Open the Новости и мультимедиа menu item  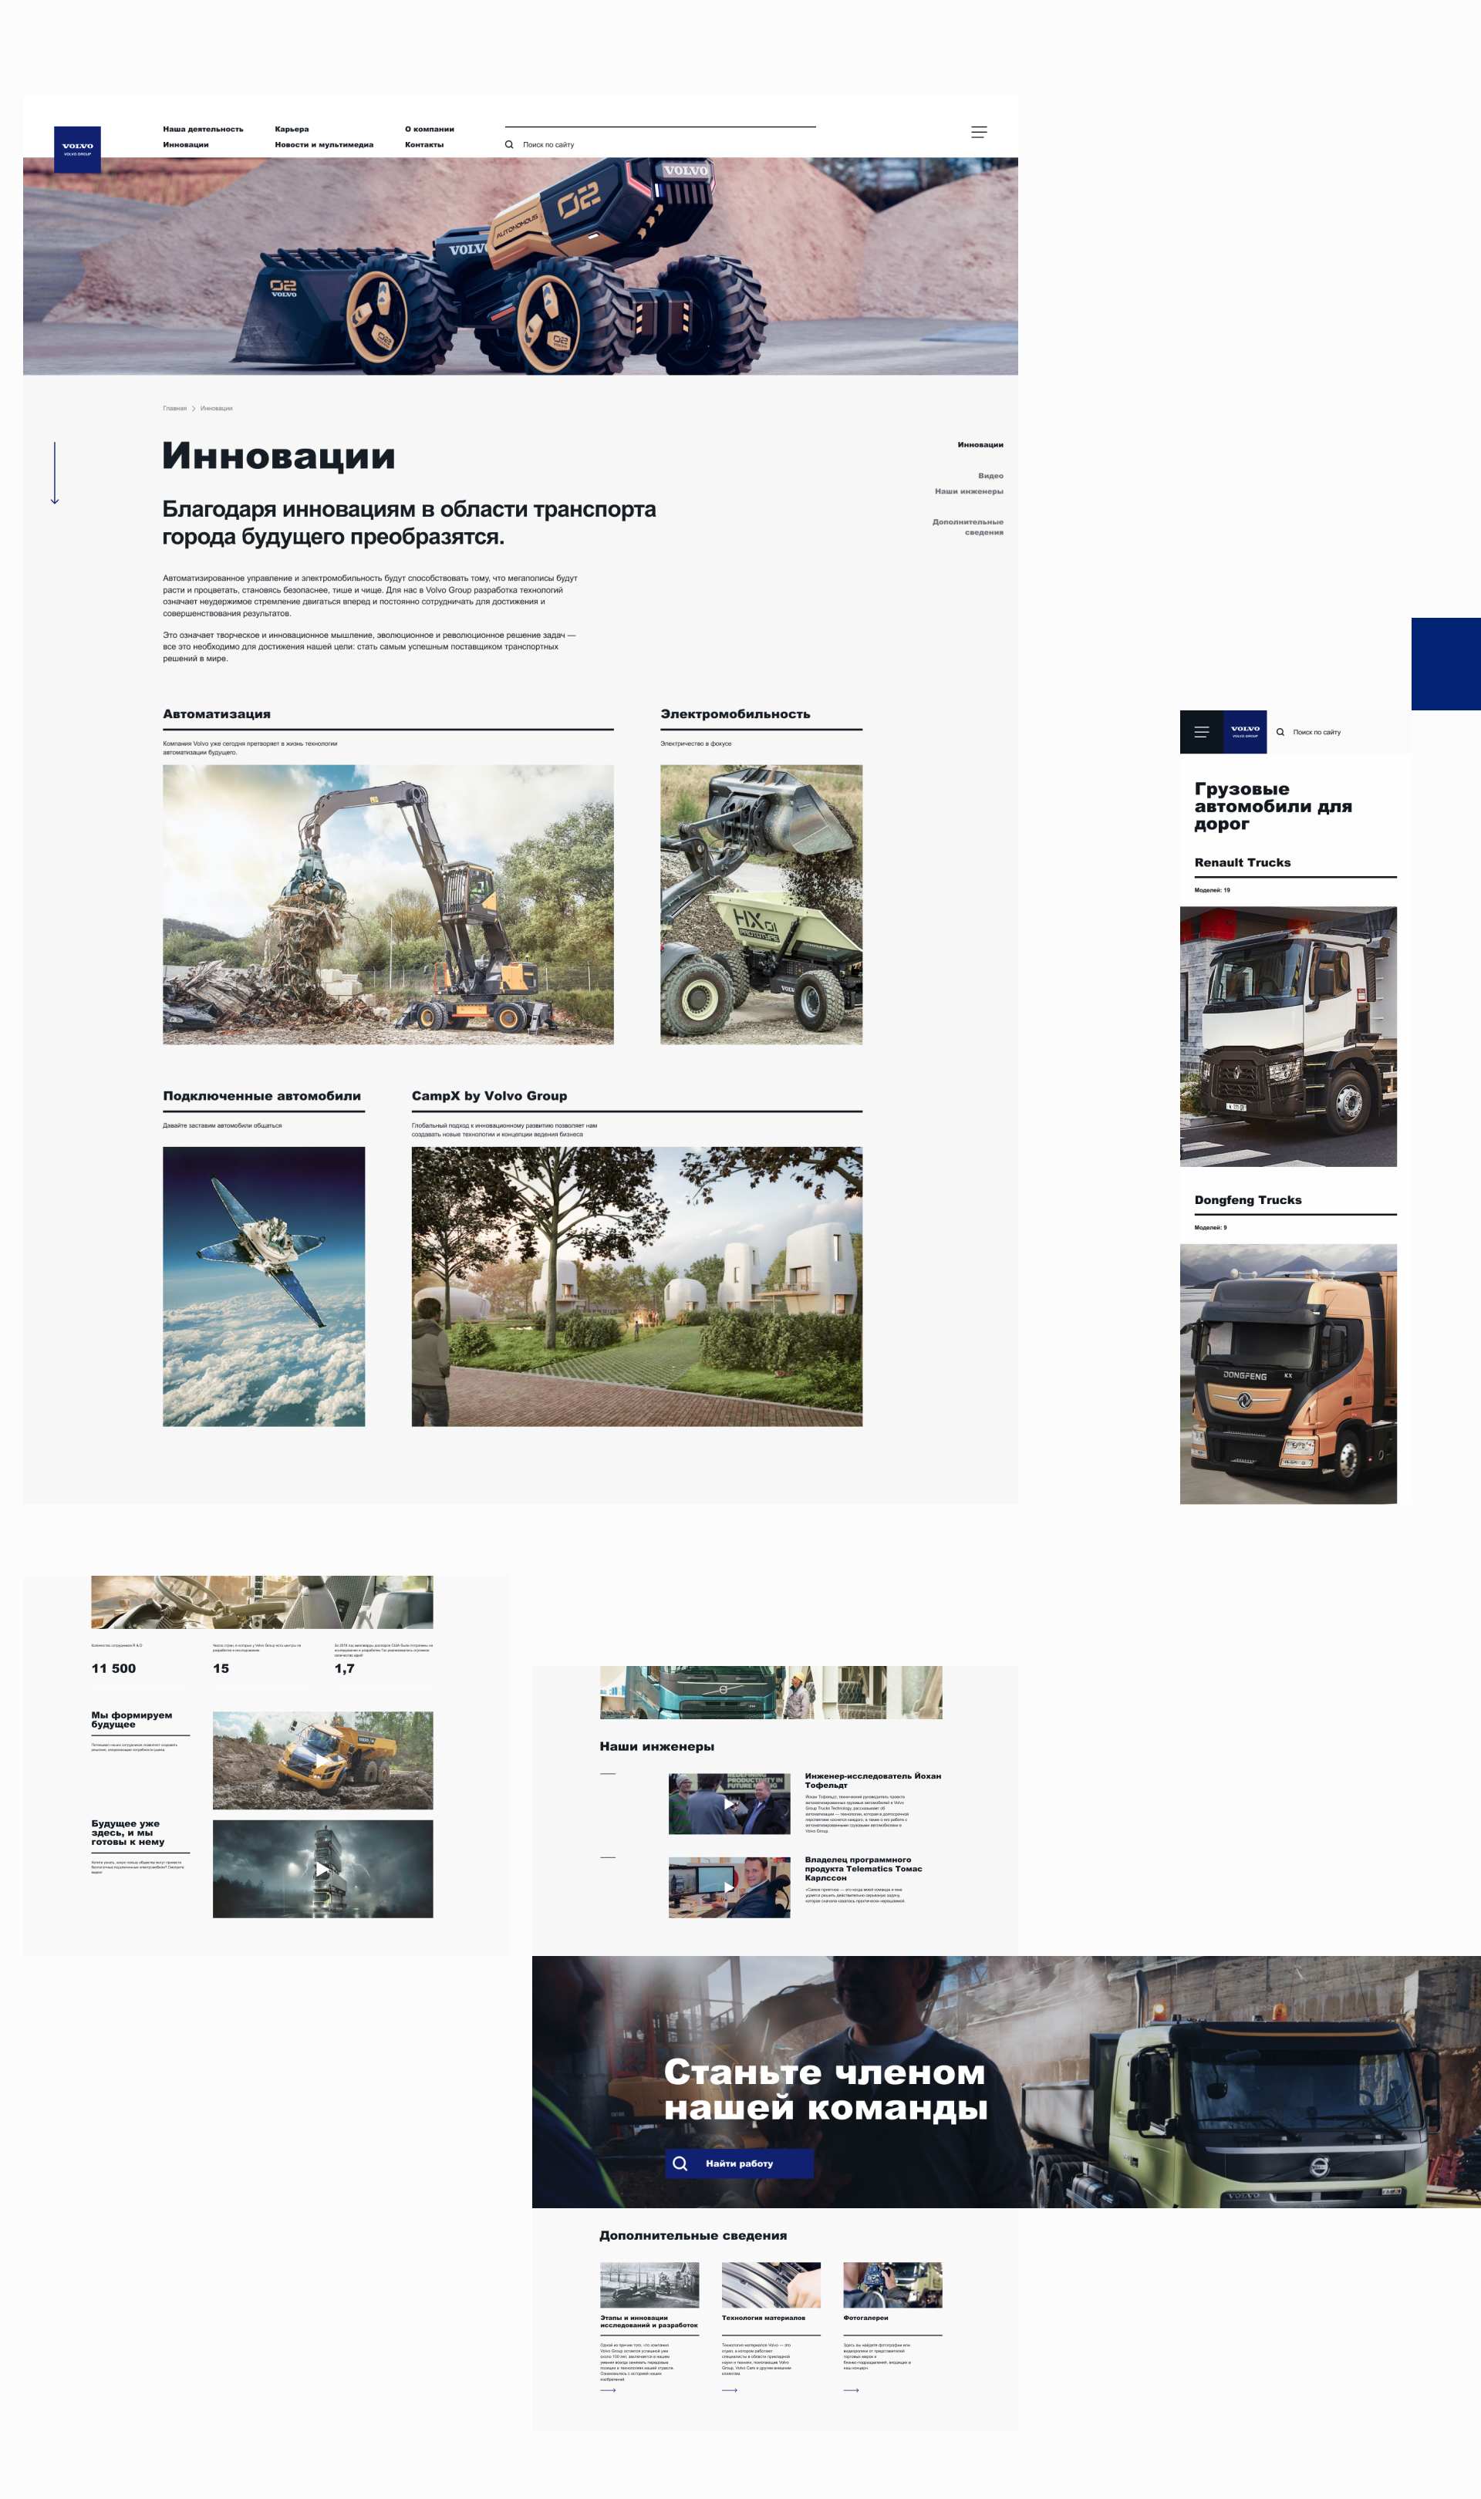tap(323, 145)
